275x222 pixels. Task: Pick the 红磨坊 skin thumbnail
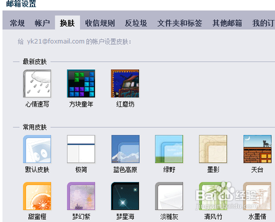coord(125,84)
